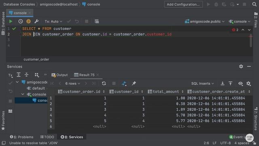This screenshot has width=259, height=146.
Task: Run the query with green Execute button
Action: tap(11, 21)
